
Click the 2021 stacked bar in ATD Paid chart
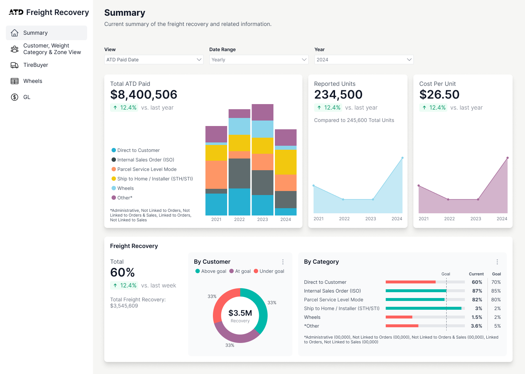tap(216, 171)
